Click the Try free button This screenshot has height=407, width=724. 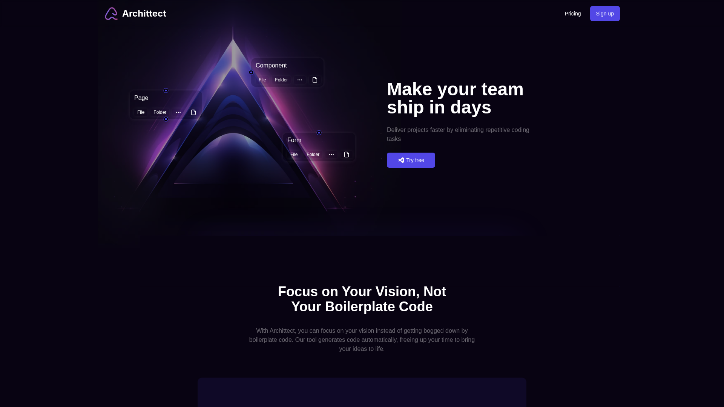411,160
